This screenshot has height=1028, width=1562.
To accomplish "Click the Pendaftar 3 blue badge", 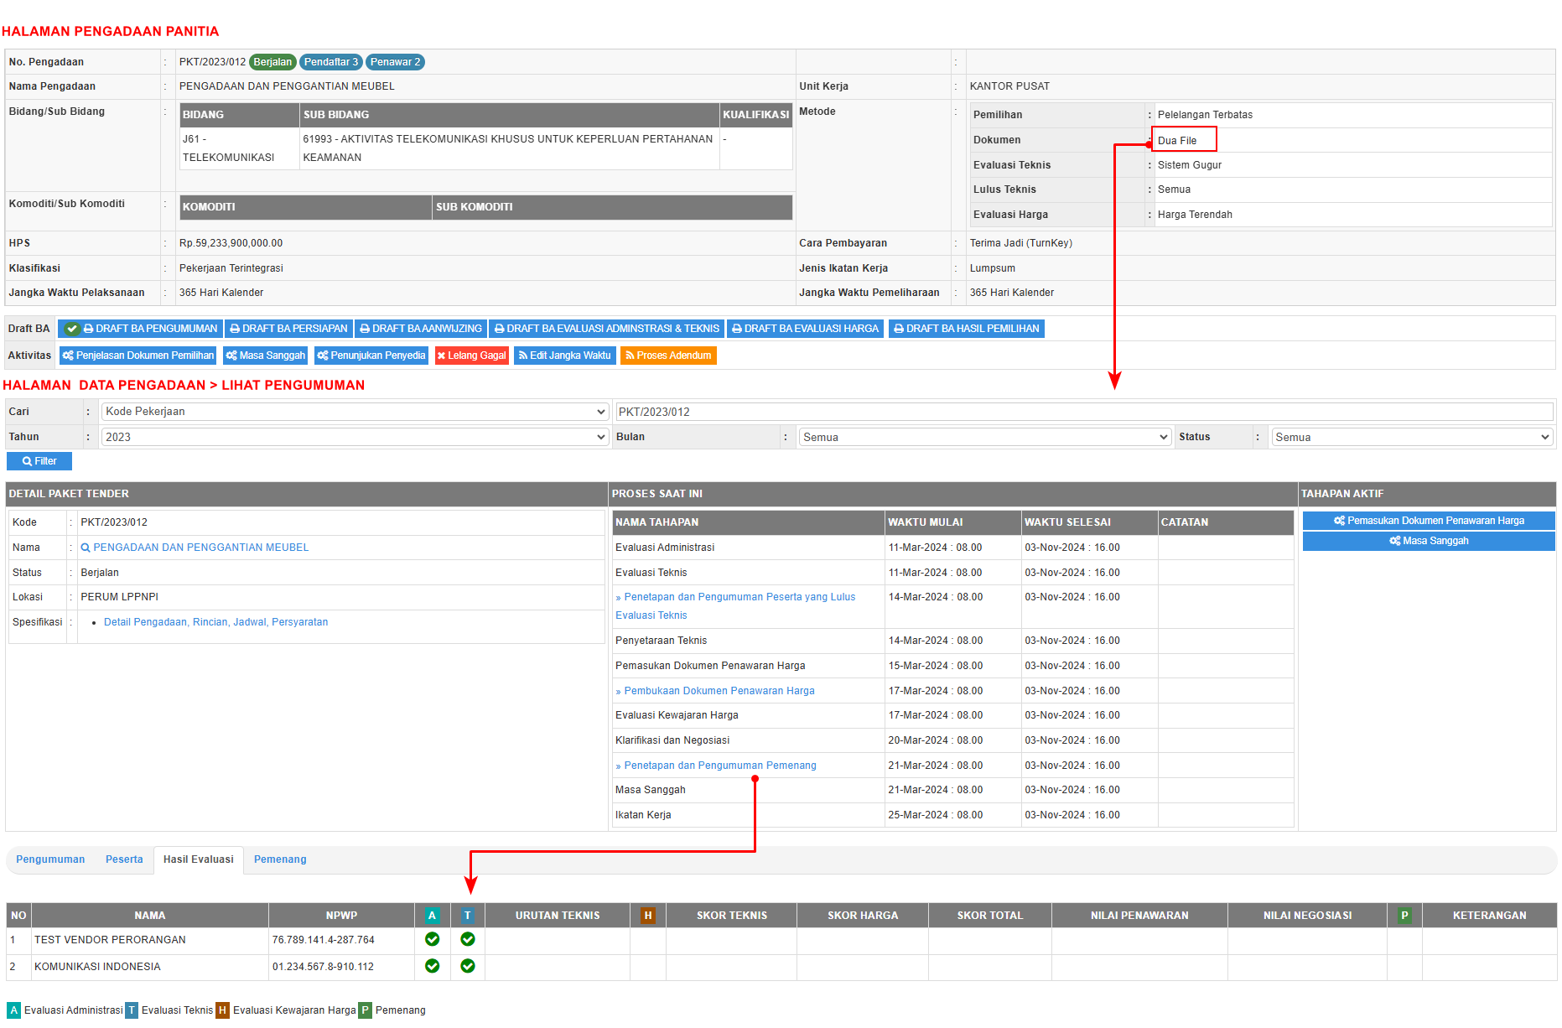I will pyautogui.click(x=331, y=62).
